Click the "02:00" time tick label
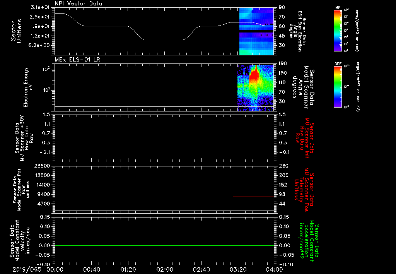The image size is (396, 274). coord(165,269)
